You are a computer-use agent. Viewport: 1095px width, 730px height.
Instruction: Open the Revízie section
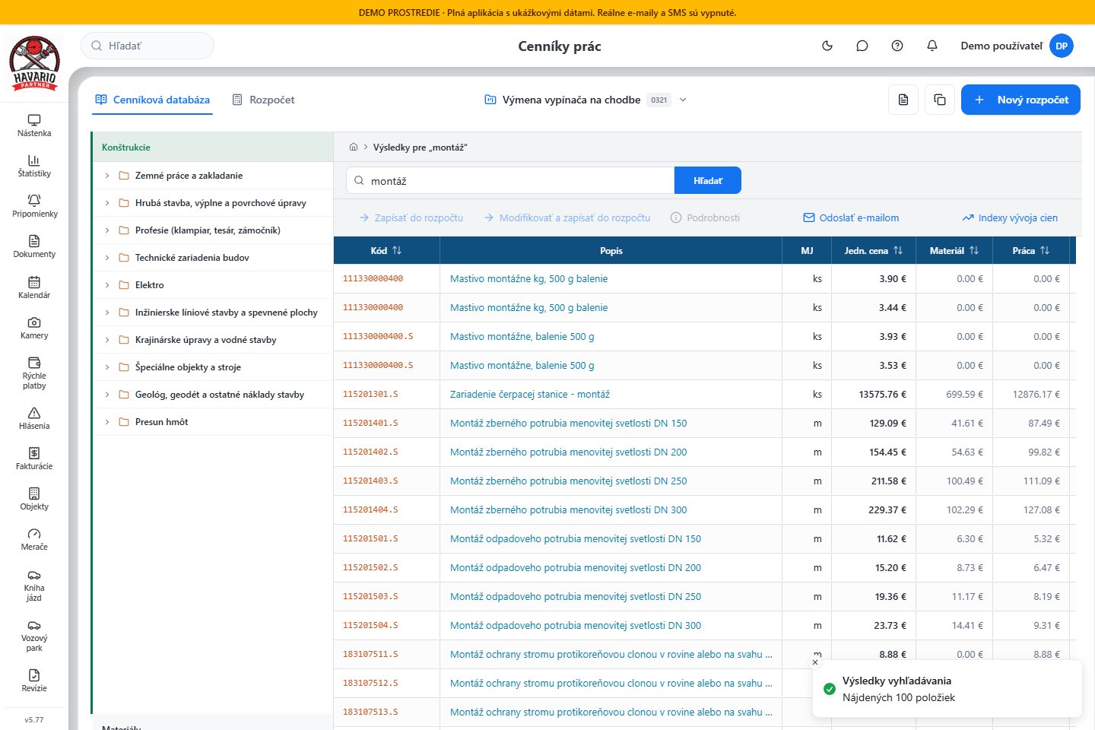(34, 681)
